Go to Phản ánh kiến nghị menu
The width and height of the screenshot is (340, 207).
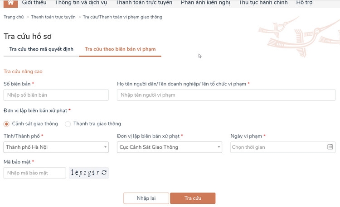pos(205,3)
